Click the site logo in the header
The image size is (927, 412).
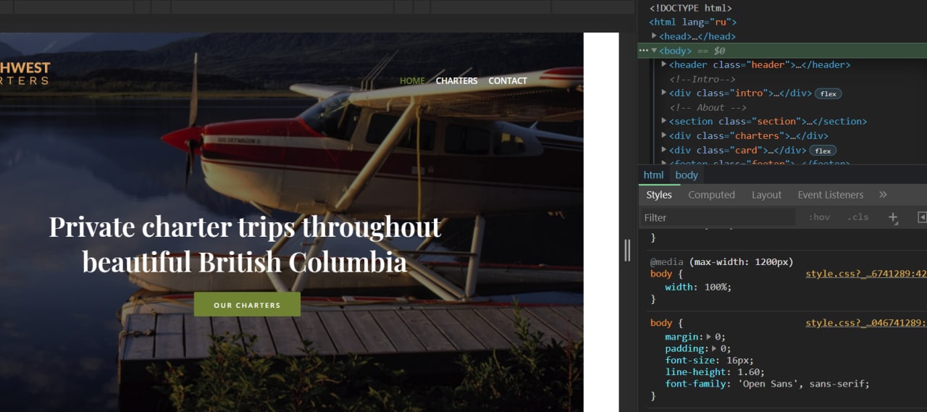[x=25, y=73]
